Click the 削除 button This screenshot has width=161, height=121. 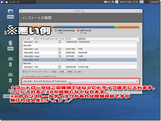click(70, 72)
